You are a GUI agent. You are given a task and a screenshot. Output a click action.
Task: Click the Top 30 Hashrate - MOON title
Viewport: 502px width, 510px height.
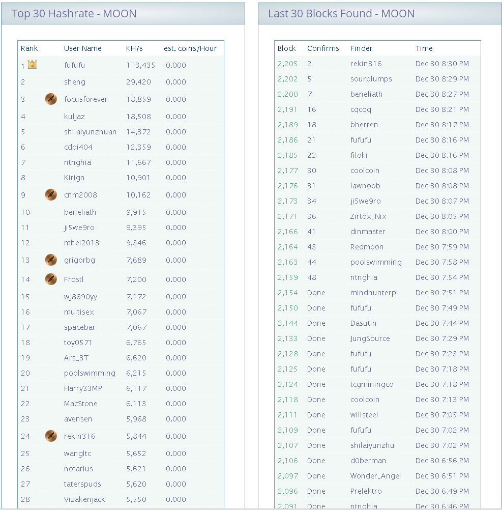[x=74, y=14]
